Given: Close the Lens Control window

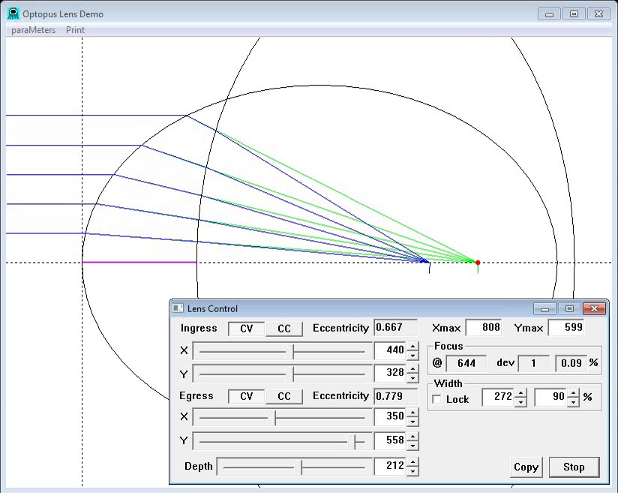Looking at the screenshot, I should coord(594,309).
